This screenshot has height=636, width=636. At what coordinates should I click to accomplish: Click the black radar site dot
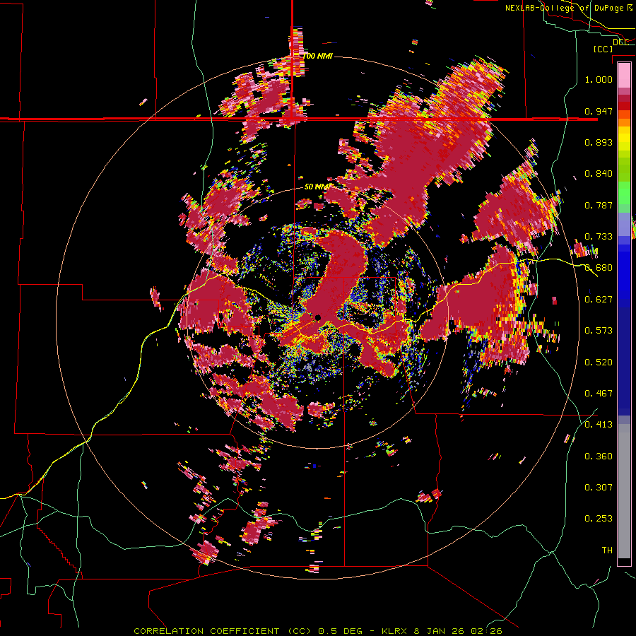(x=317, y=317)
